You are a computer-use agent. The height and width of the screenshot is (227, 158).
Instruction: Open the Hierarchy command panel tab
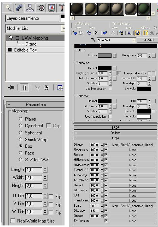[x=30, y=8]
